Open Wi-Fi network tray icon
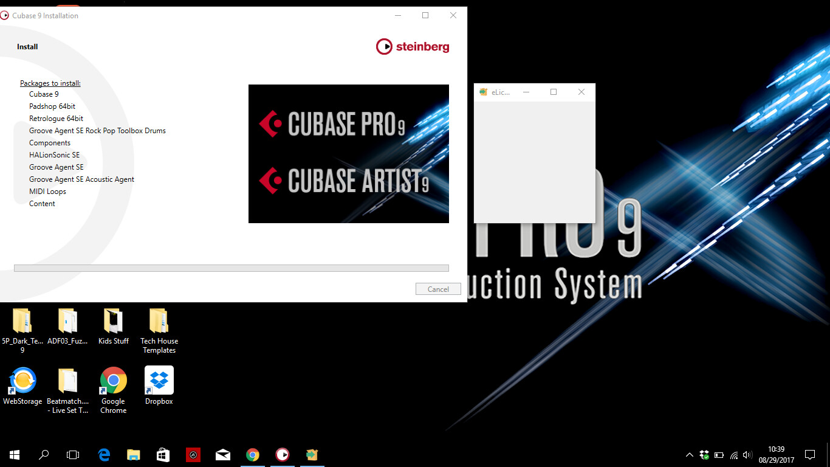 click(734, 455)
